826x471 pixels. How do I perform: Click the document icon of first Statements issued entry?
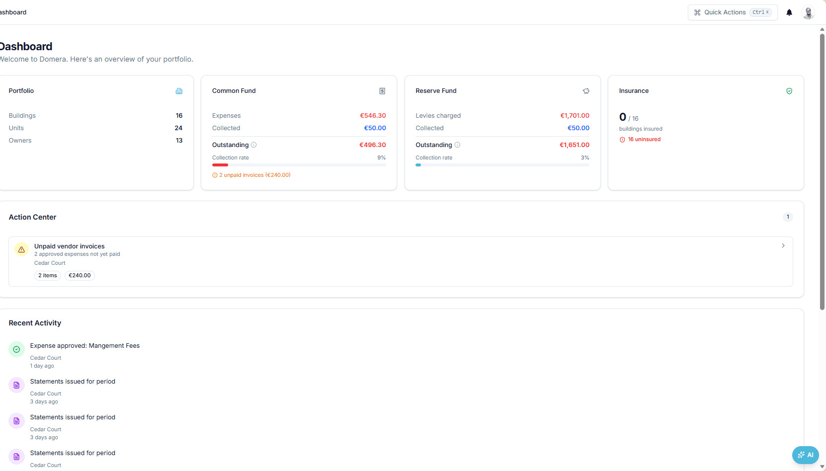click(16, 385)
